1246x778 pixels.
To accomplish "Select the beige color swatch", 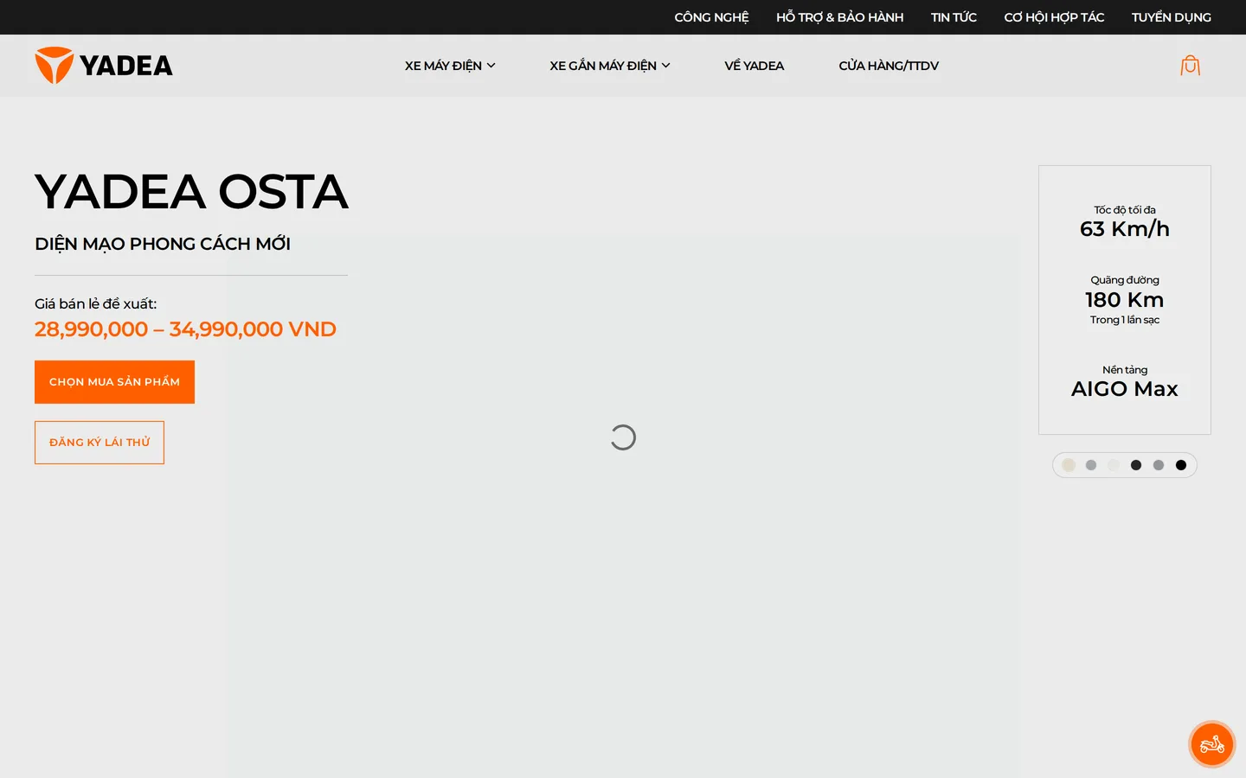I will point(1069,465).
